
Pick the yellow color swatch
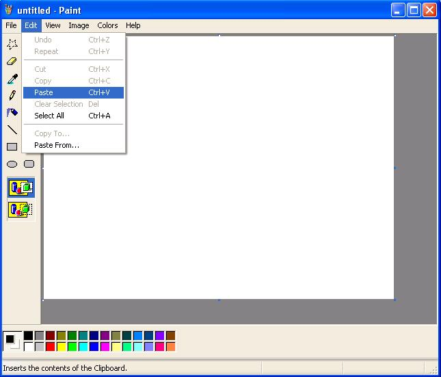[x=62, y=347]
